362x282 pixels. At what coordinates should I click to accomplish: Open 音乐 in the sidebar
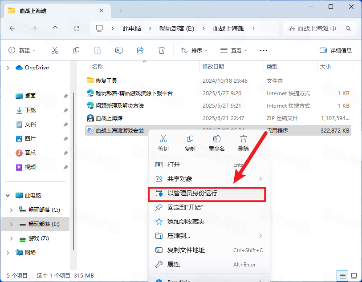click(30, 153)
